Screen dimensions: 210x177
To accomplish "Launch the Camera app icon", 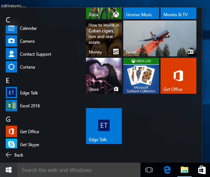I will (x=11, y=41).
